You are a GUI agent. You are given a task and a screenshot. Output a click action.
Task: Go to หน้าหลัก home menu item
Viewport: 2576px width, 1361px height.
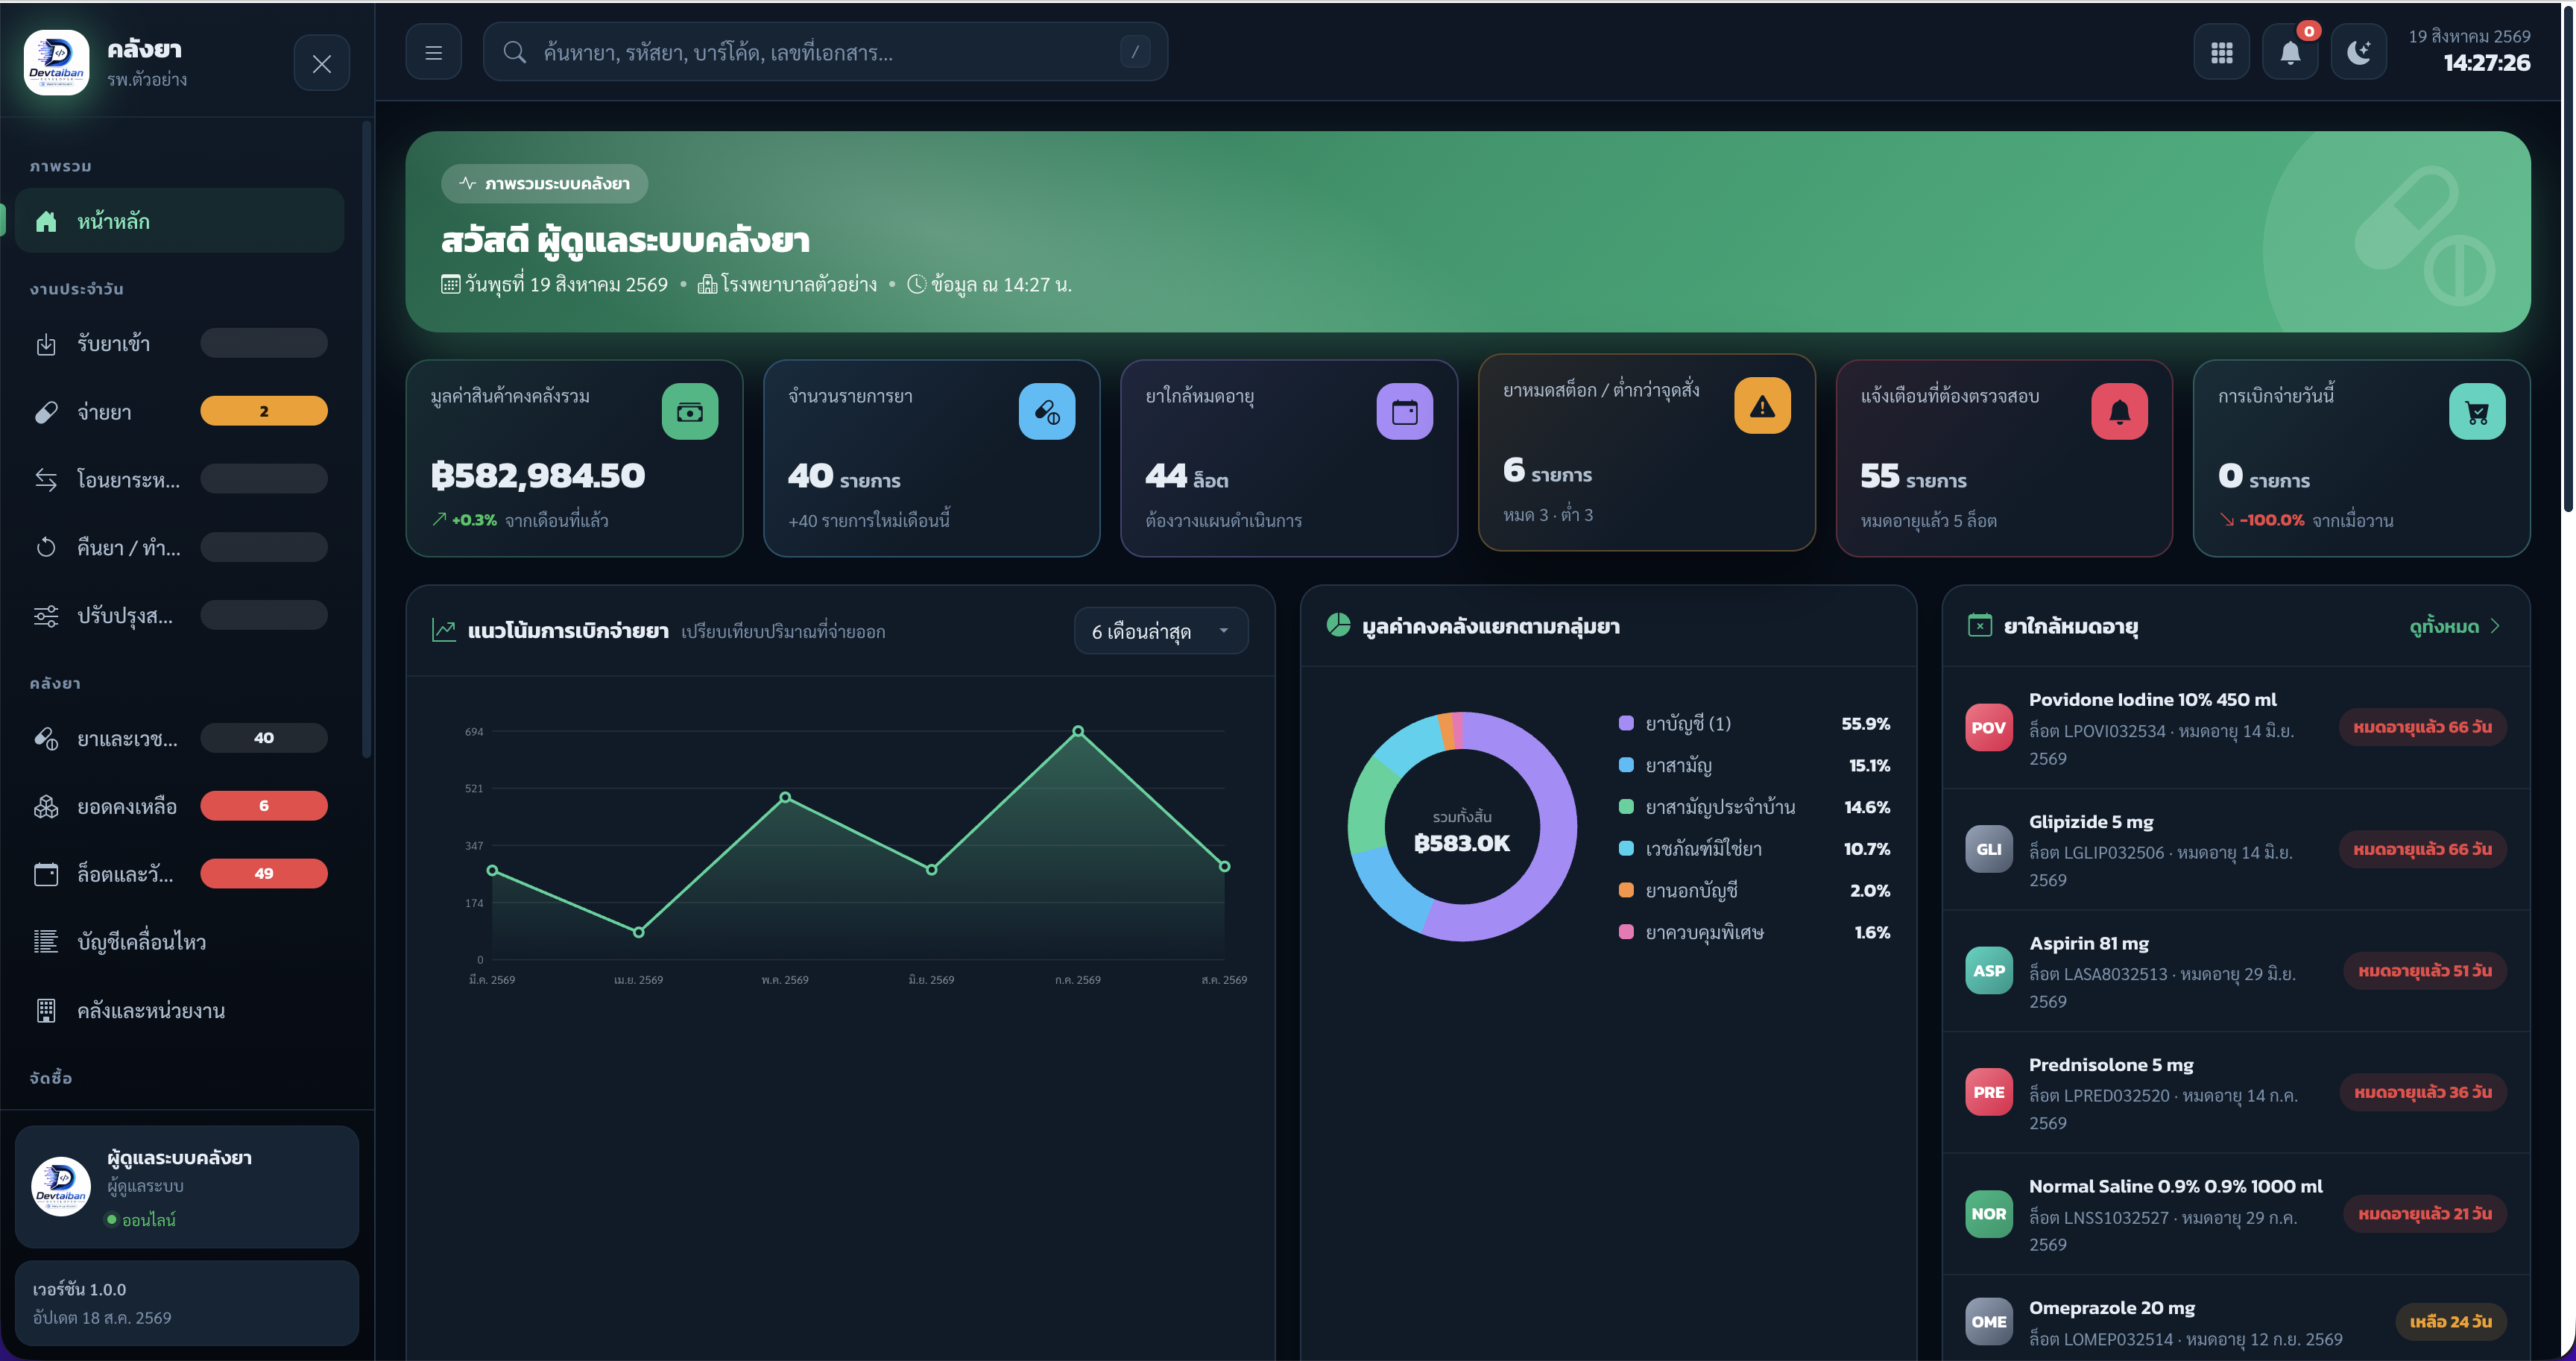(x=178, y=221)
